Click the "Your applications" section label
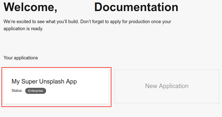 click(21, 58)
